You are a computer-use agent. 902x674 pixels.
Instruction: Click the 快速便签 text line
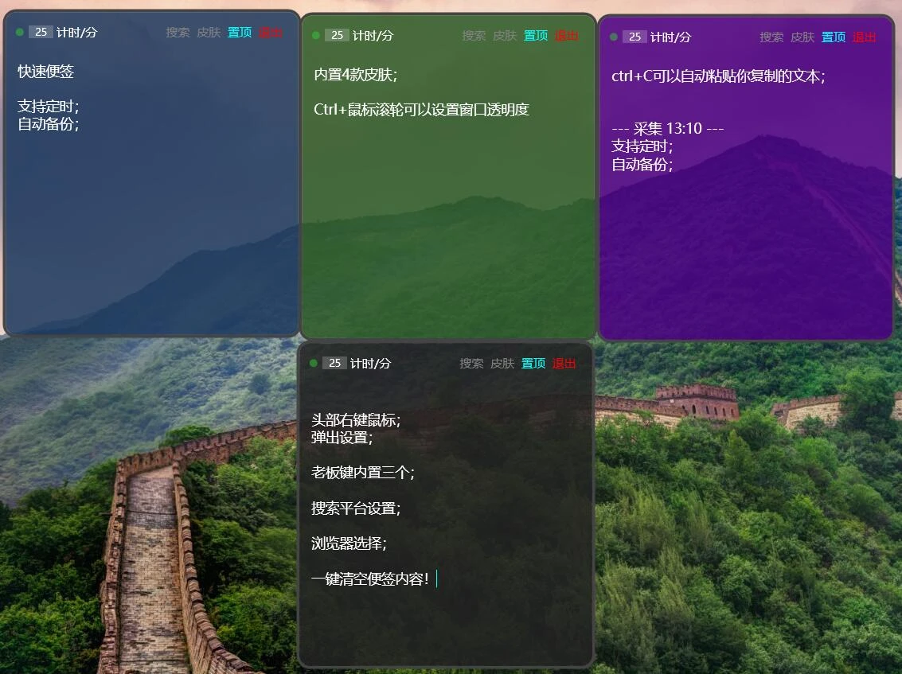click(46, 72)
